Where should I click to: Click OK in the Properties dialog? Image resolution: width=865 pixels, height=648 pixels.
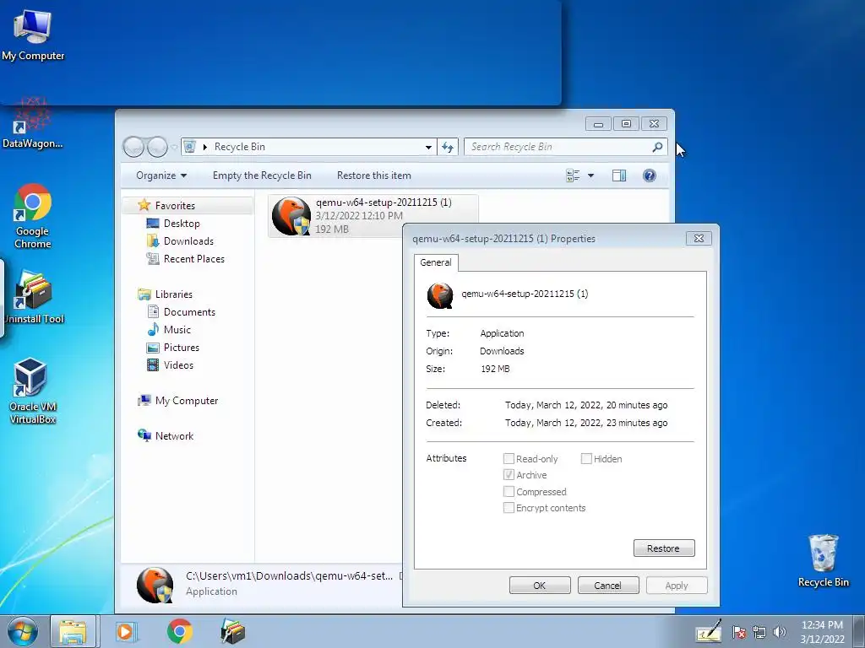tap(540, 586)
